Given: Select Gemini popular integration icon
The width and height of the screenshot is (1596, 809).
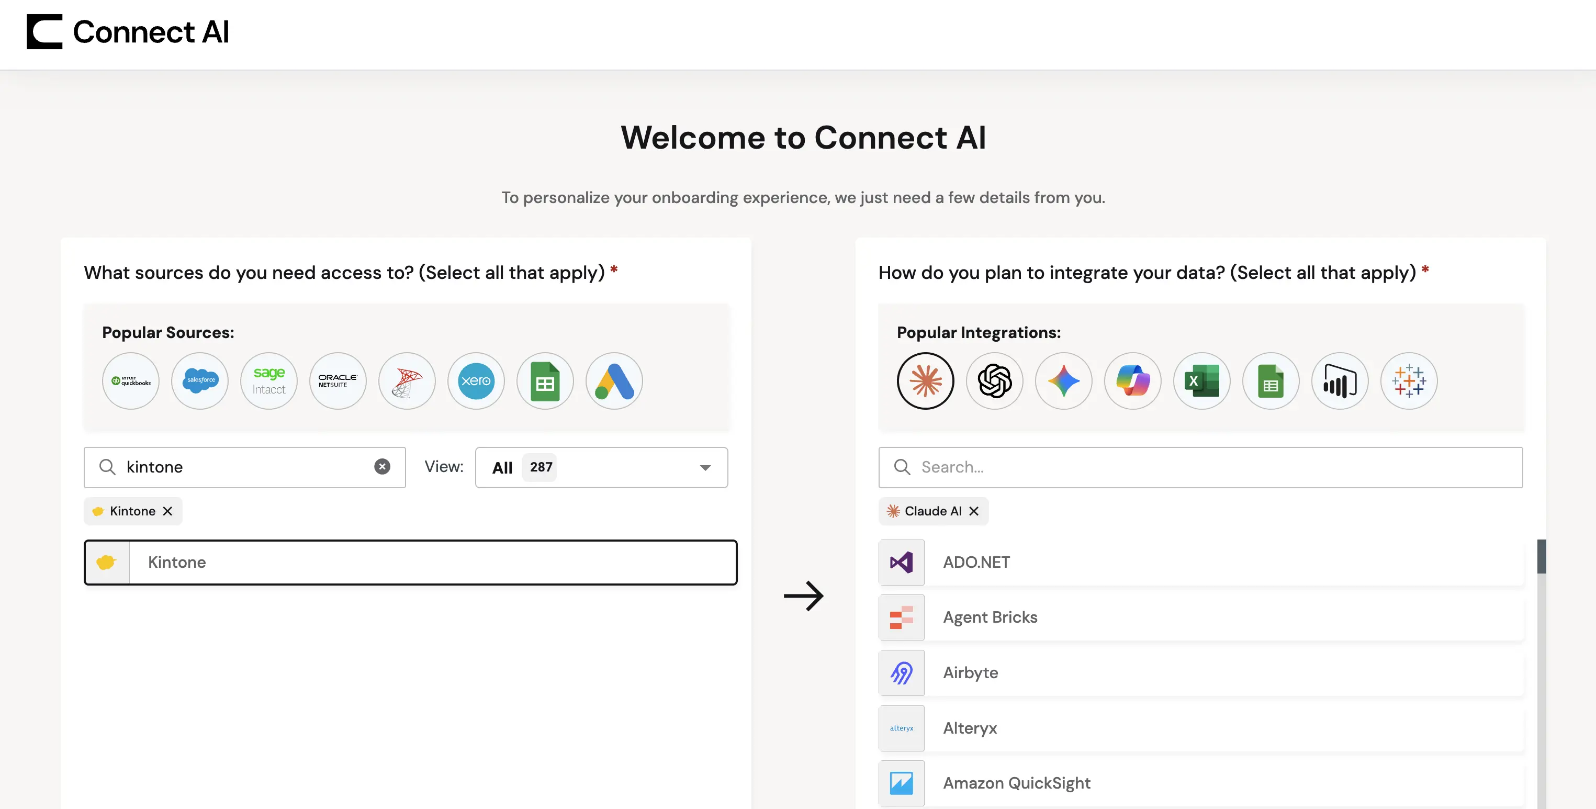Looking at the screenshot, I should click(1064, 381).
